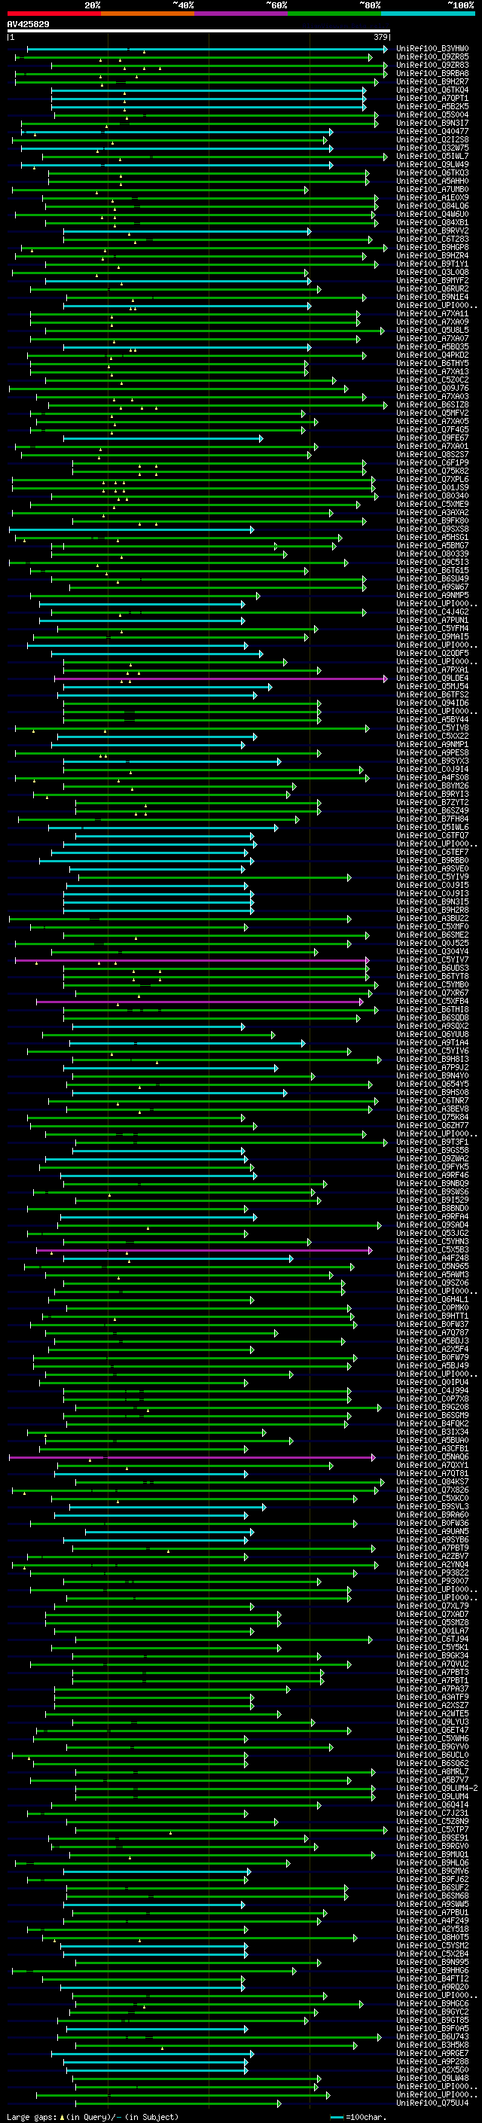Click the purple ~60% identity legend segment
The image size is (482, 2123).
click(x=240, y=14)
